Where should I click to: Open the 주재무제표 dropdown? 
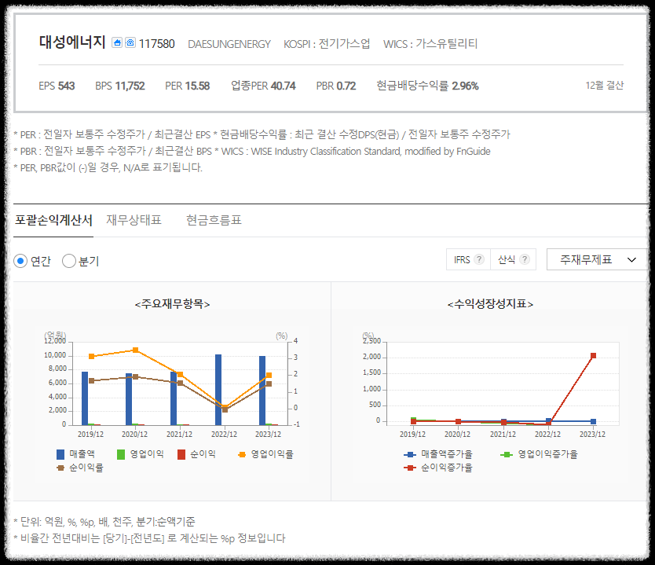click(x=597, y=259)
